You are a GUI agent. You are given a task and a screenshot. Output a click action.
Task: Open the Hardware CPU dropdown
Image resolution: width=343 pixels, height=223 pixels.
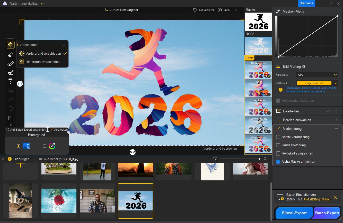click(x=317, y=75)
